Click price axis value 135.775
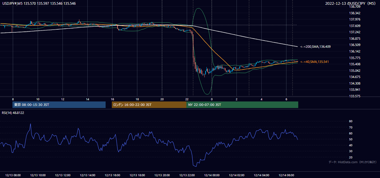This screenshot has height=178, width=380. pyautogui.click(x=354, y=58)
